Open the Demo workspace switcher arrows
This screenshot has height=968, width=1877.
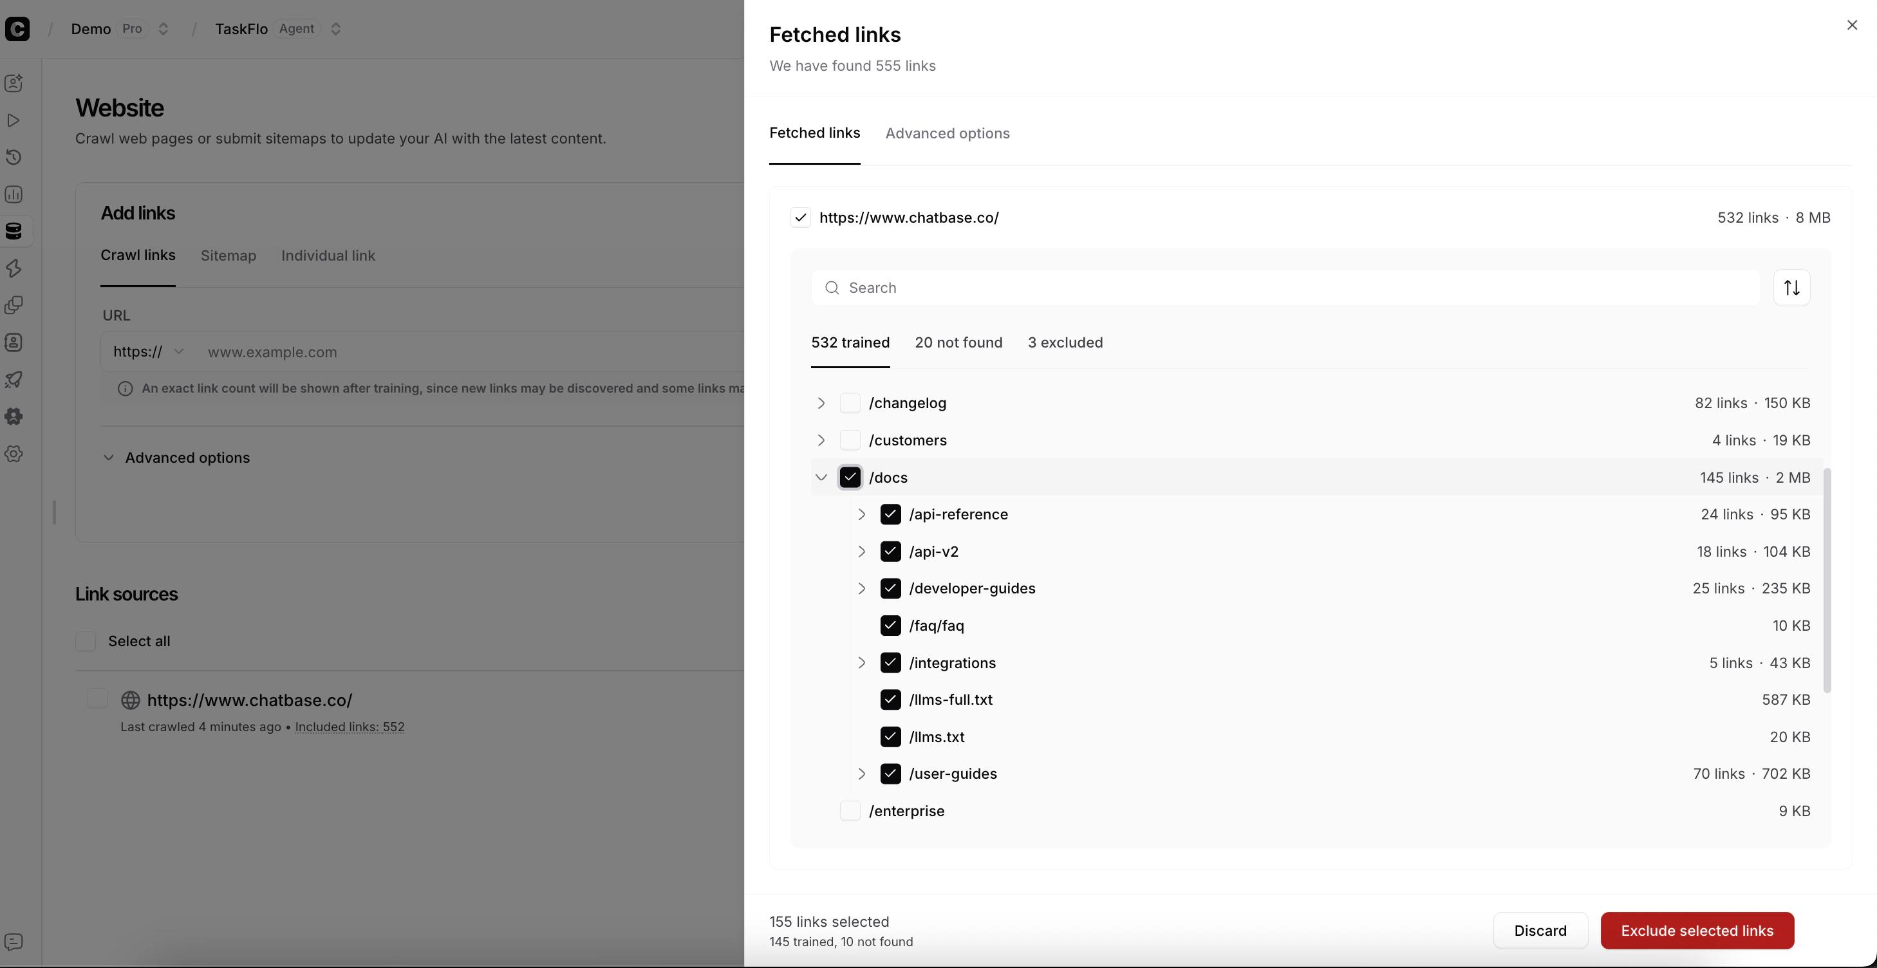pyautogui.click(x=163, y=28)
